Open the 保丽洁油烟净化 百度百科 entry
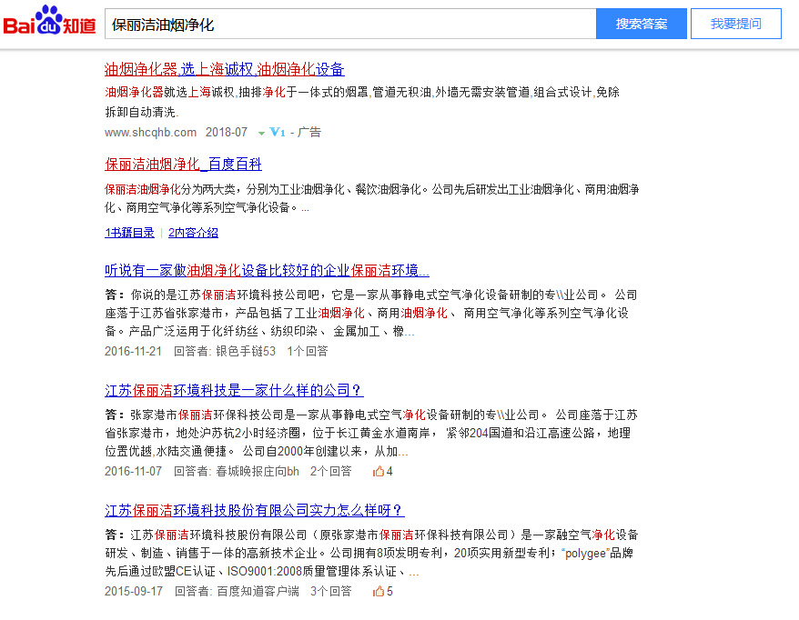 [x=180, y=165]
